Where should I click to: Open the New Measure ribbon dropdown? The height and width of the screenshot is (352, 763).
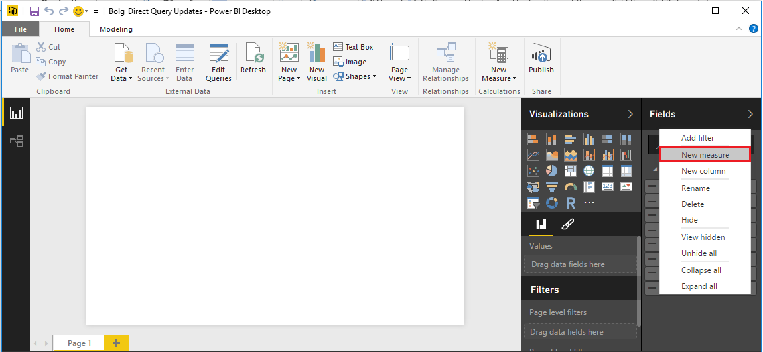pyautogui.click(x=499, y=63)
